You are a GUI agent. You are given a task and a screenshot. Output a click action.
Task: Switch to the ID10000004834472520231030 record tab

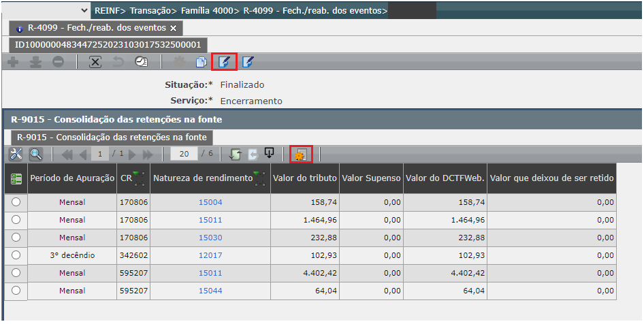pyautogui.click(x=108, y=45)
